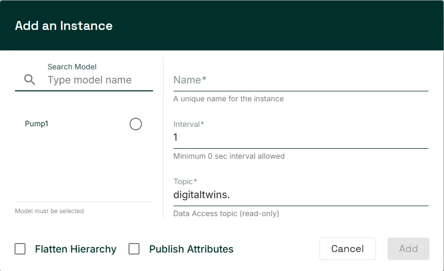
Task: Click the Flatten Hierarchy label text
Action: pyautogui.click(x=75, y=249)
